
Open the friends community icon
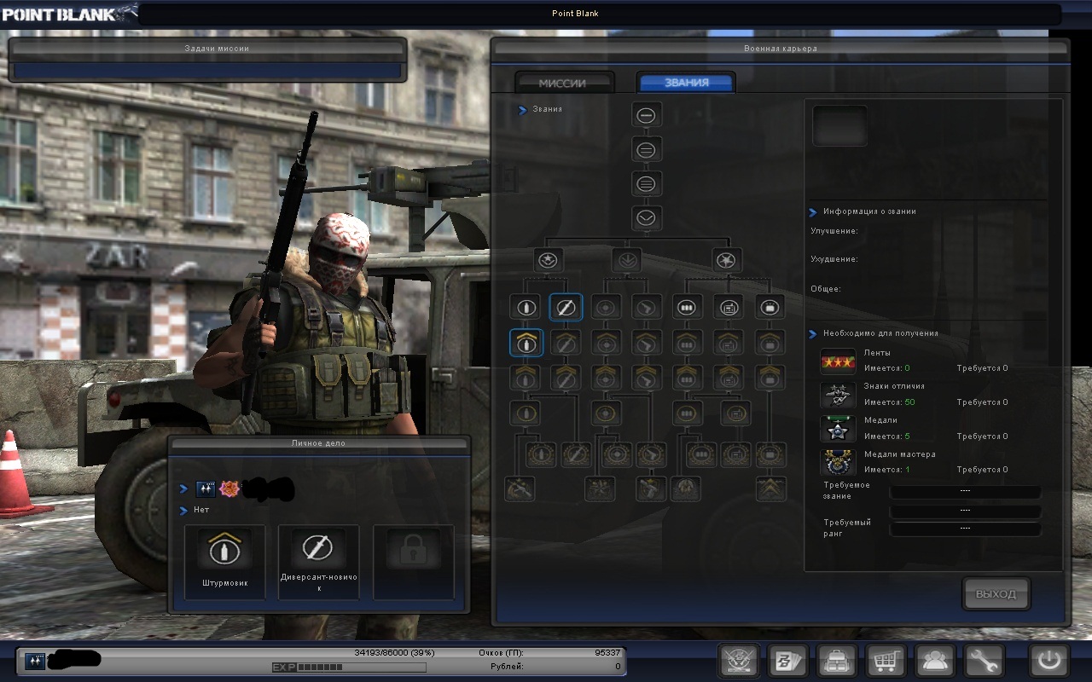pyautogui.click(x=934, y=661)
